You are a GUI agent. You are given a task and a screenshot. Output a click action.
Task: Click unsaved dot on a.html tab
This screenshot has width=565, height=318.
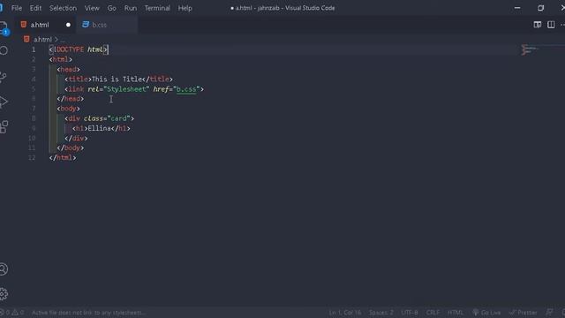click(68, 25)
